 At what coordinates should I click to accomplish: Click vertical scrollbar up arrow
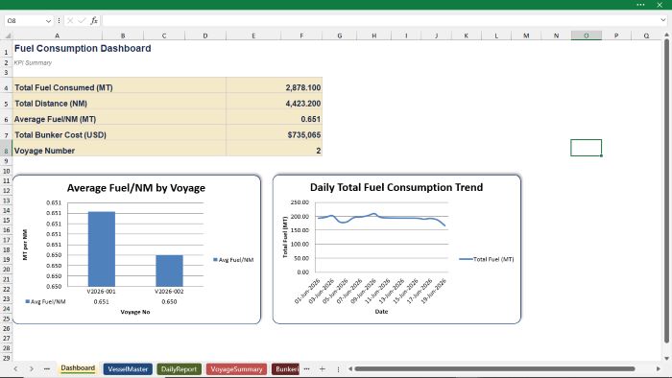(666, 35)
